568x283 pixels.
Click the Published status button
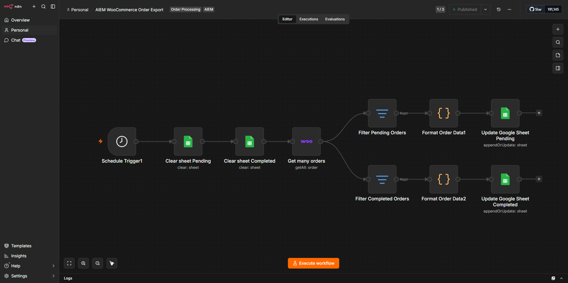465,9
